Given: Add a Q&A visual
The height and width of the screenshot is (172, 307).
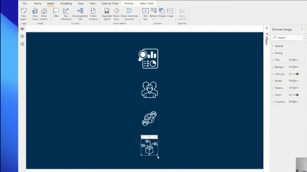Looking at the screenshot, I should [56, 13].
